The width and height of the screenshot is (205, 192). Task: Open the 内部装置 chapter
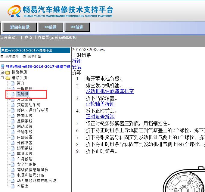point(25,137)
